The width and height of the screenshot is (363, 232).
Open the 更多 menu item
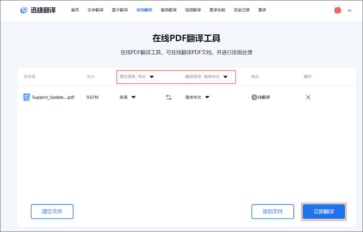262,10
